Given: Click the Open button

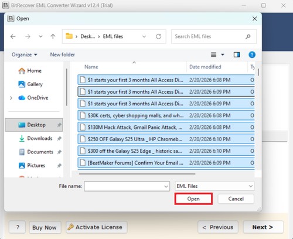Looking at the screenshot, I should [x=193, y=199].
